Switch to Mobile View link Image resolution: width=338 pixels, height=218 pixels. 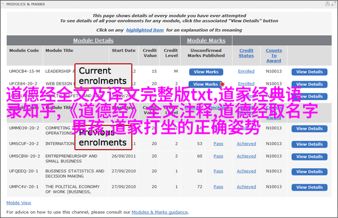coord(19,203)
